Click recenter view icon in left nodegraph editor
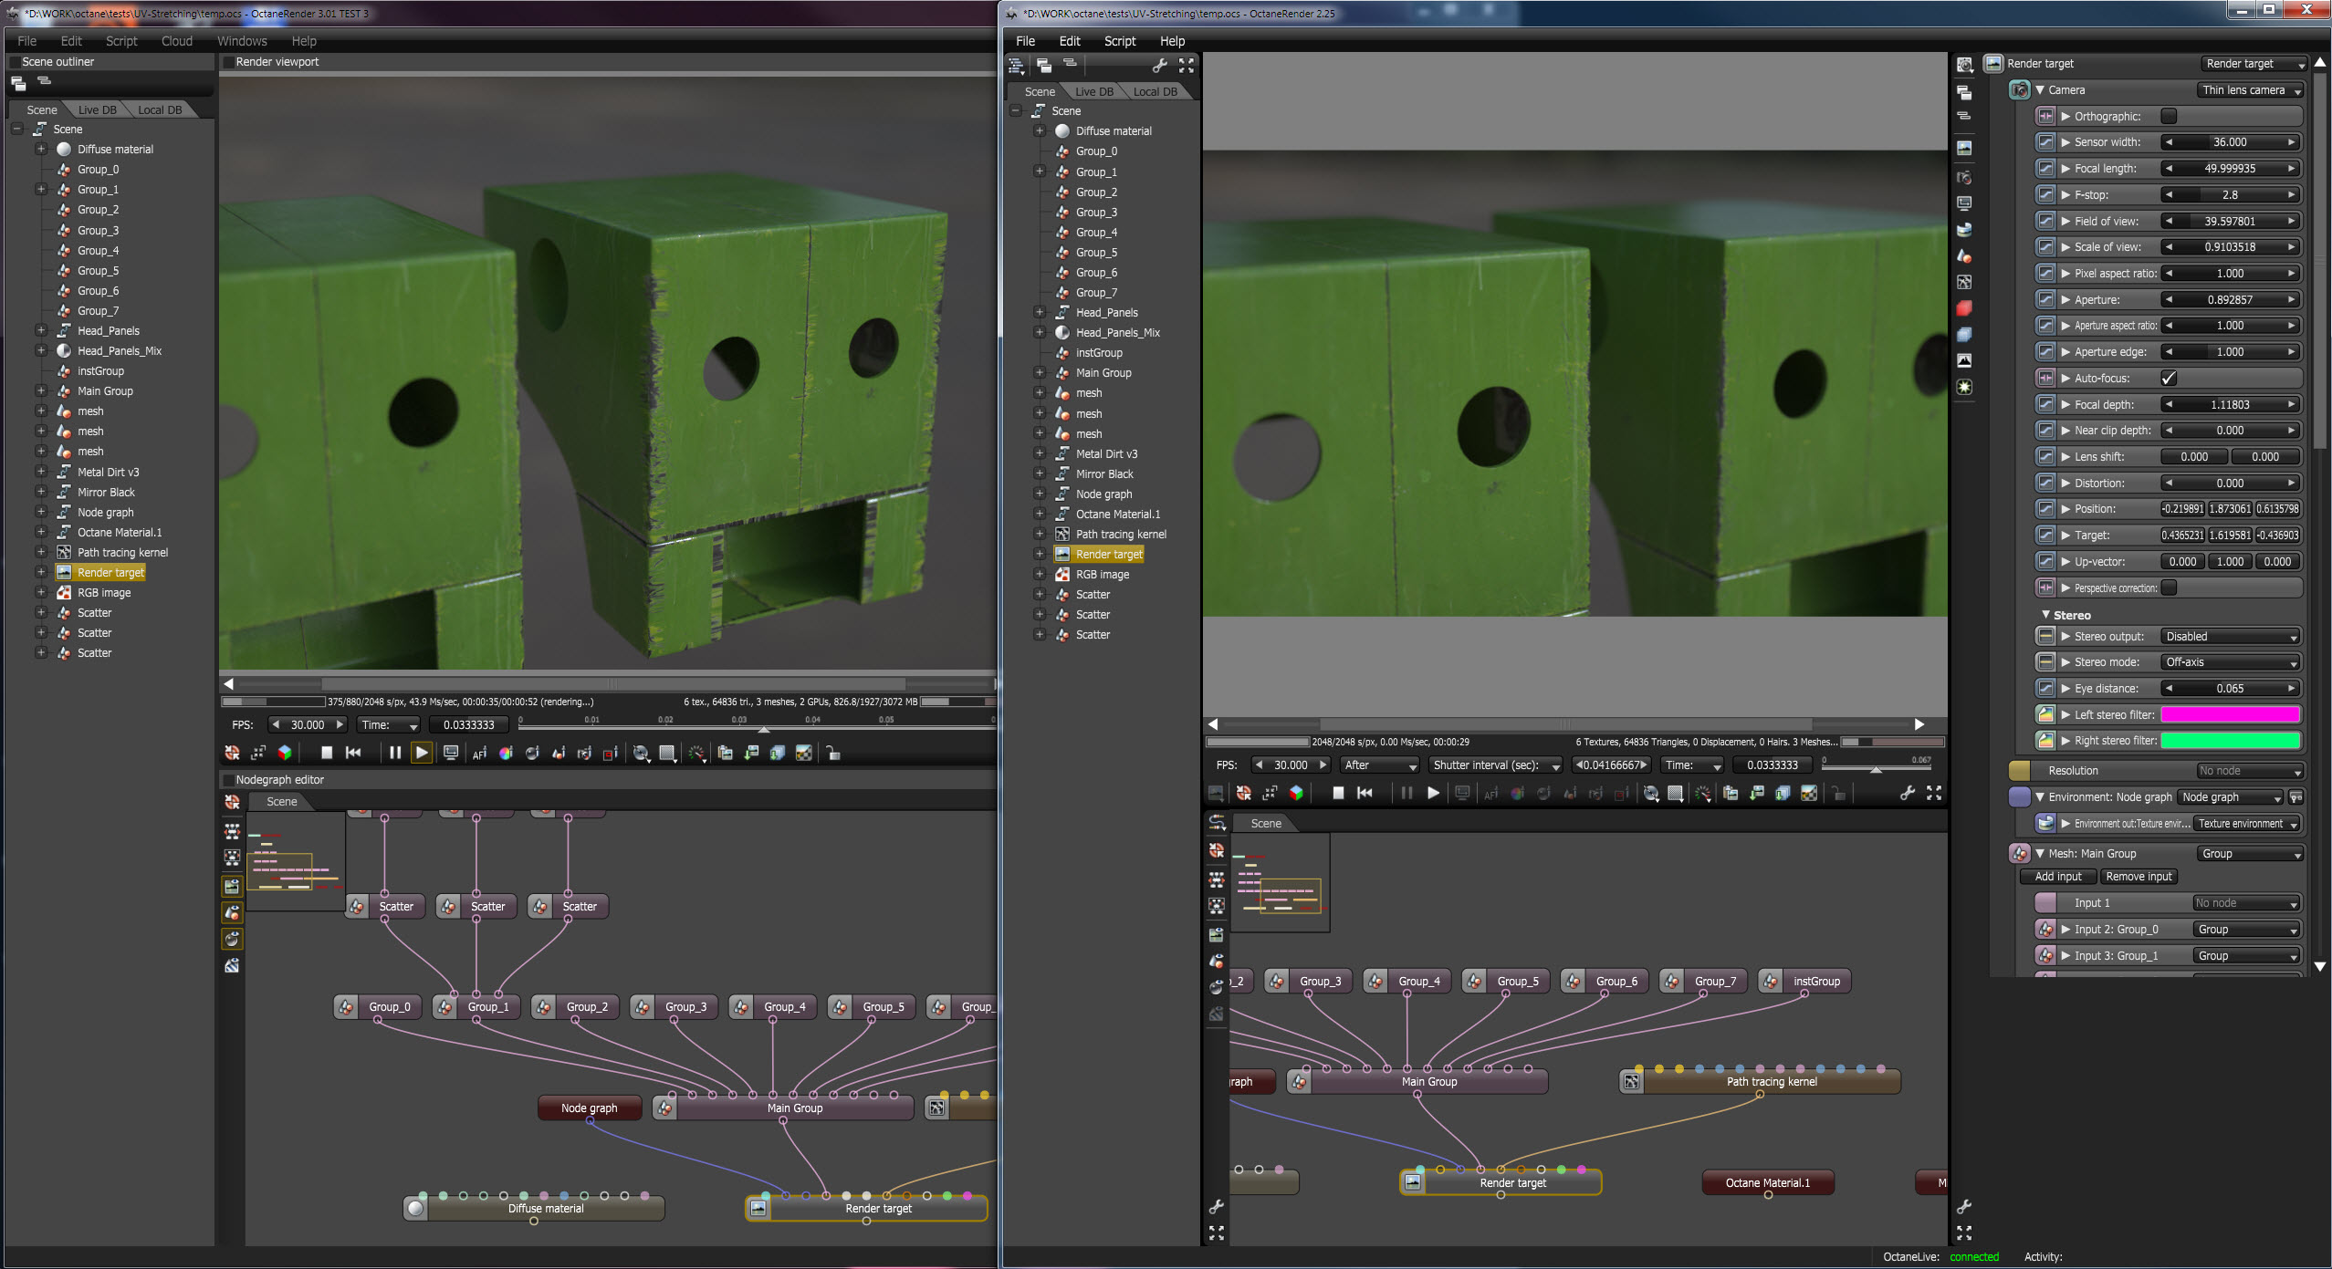This screenshot has height=1269, width=2332. pyautogui.click(x=232, y=802)
